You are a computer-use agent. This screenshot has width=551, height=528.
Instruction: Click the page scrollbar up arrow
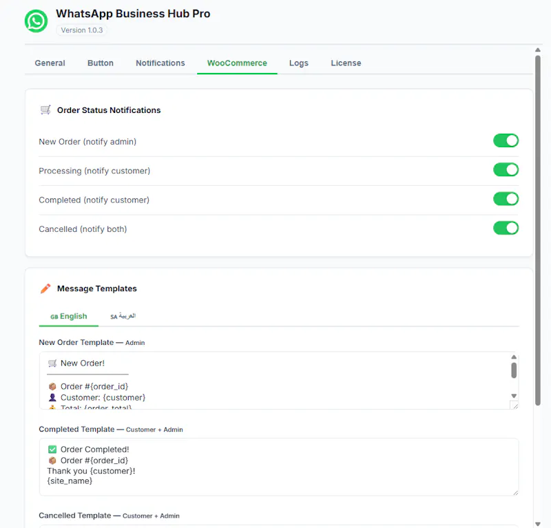tap(538, 50)
